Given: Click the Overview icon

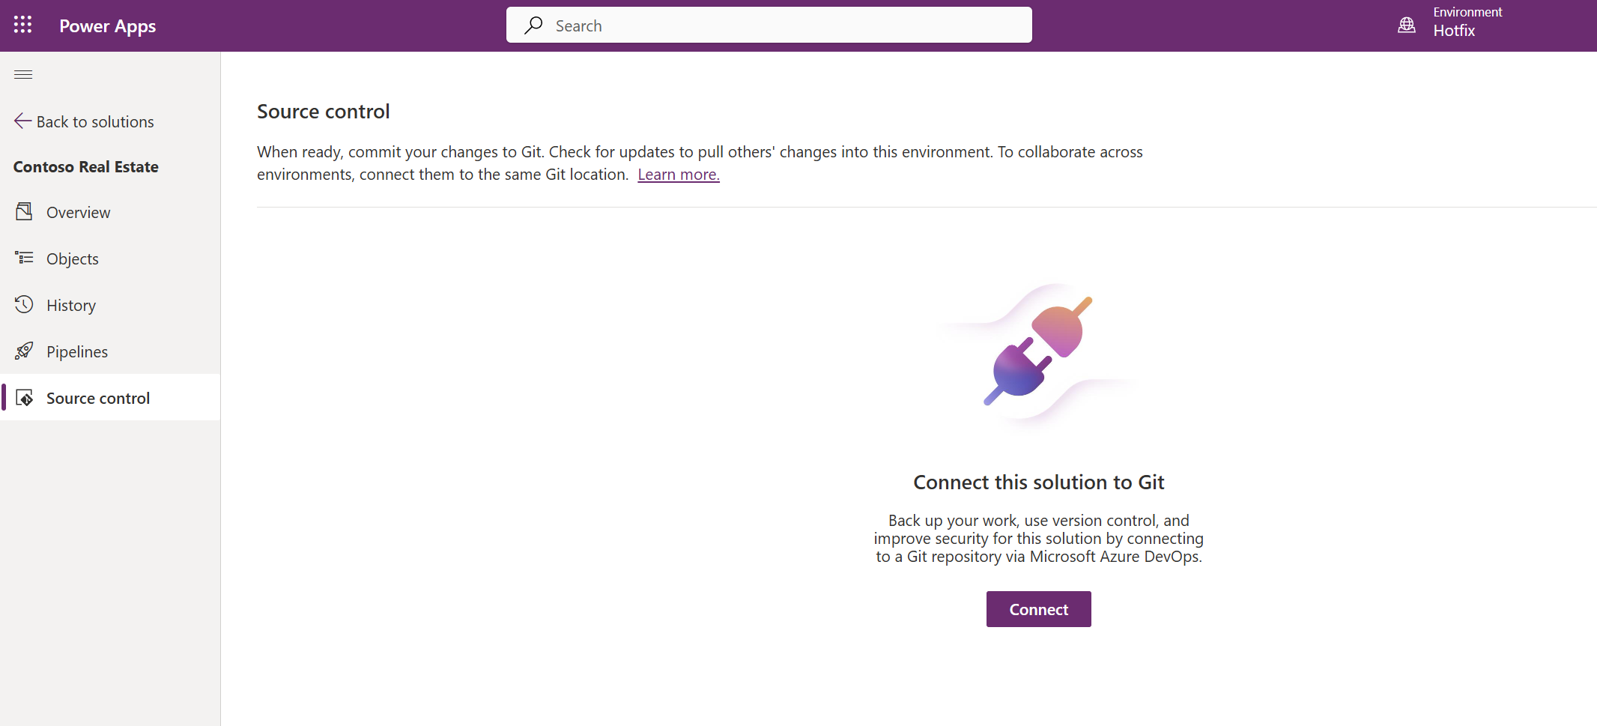Looking at the screenshot, I should tap(24, 211).
